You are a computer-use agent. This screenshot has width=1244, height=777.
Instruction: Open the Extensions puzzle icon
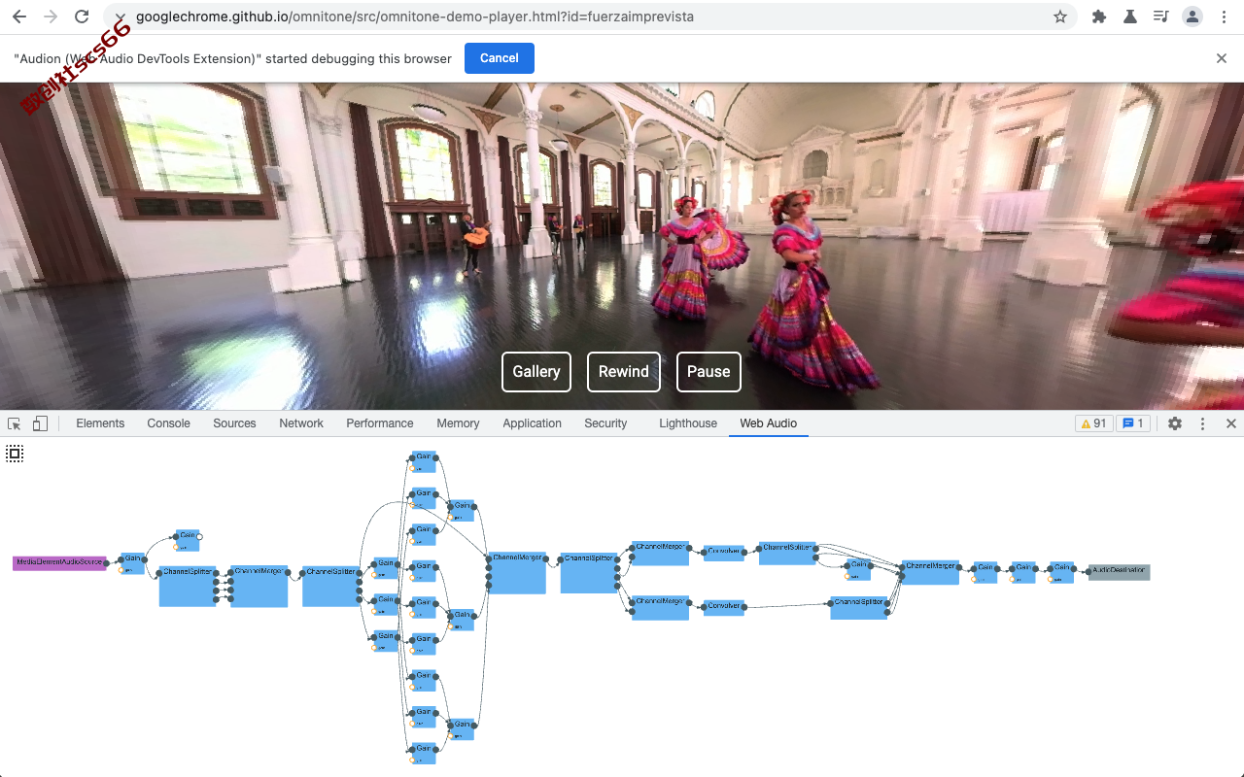1099,17
